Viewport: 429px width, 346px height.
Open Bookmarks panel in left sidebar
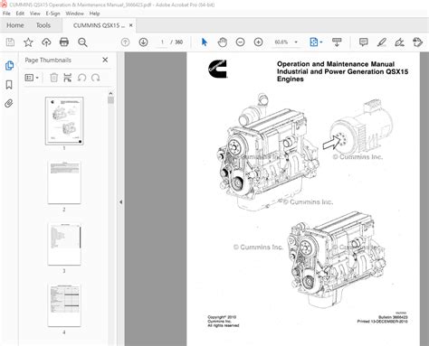pos(9,85)
